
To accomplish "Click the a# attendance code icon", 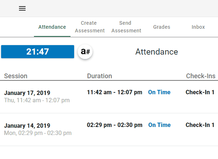I will pos(85,52).
